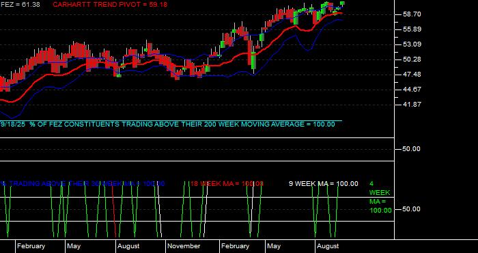Screen dimensions: 478x253
Task: Click the 30 WEEK MA blue label
Action: tap(83, 184)
